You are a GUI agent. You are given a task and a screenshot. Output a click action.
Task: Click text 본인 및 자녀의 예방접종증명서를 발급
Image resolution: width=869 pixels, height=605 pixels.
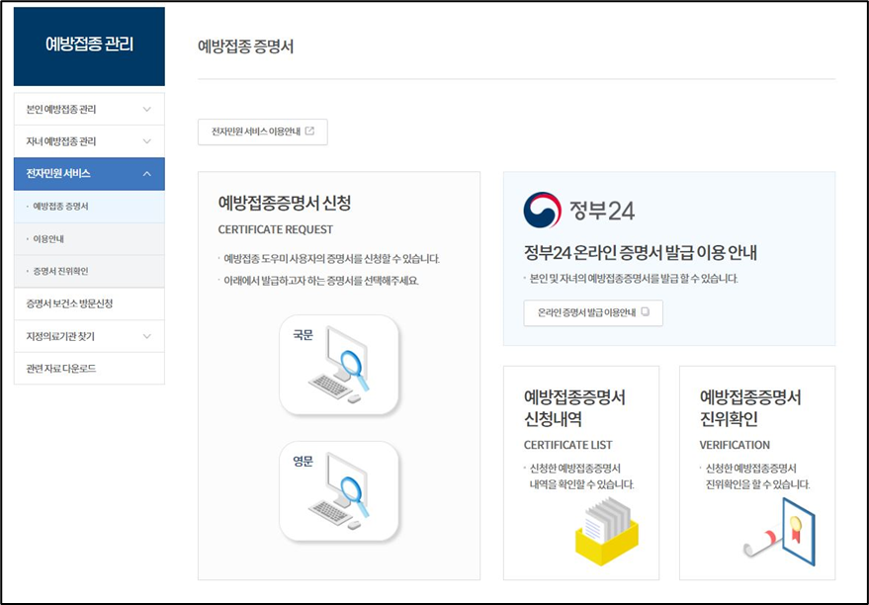[x=604, y=279]
